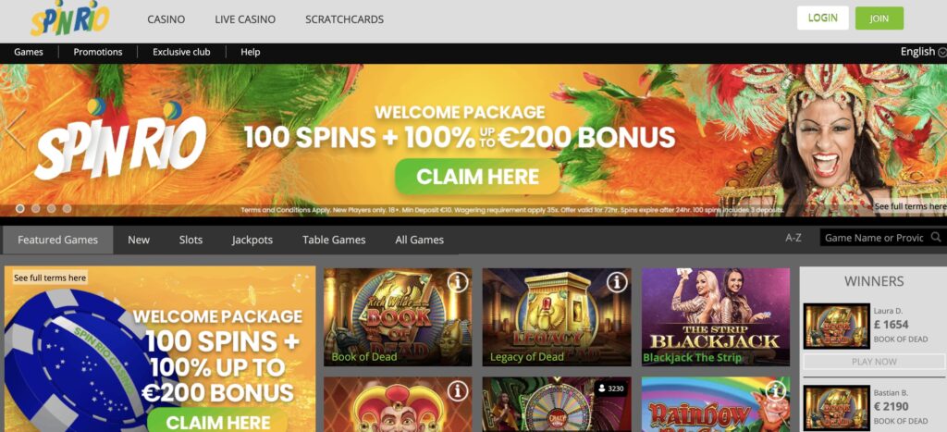Select the fourth banner carousel dot
The height and width of the screenshot is (432, 947).
(67, 208)
